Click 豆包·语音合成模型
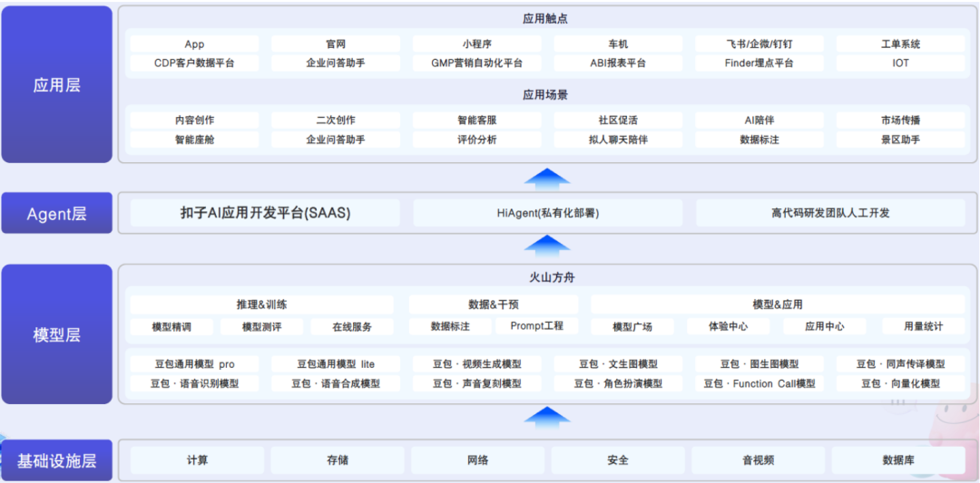Image resolution: width=980 pixels, height=483 pixels. (x=336, y=383)
